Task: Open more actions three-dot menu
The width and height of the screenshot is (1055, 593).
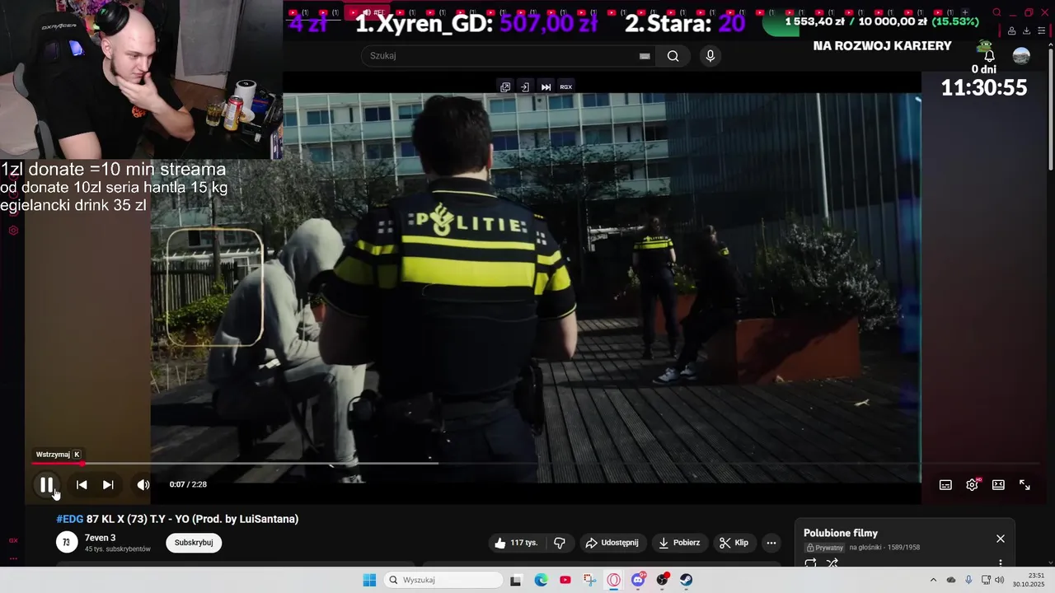Action: coord(771,543)
